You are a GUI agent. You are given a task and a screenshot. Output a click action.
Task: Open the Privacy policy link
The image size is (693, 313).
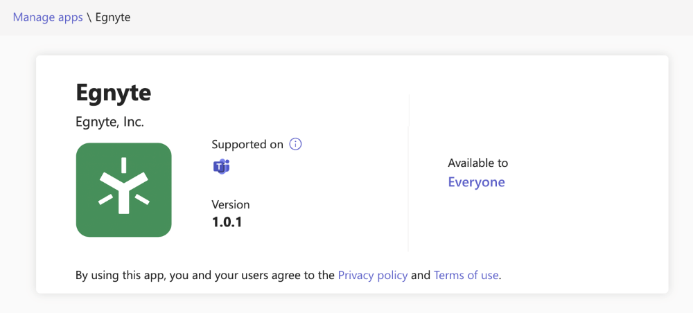coord(373,276)
